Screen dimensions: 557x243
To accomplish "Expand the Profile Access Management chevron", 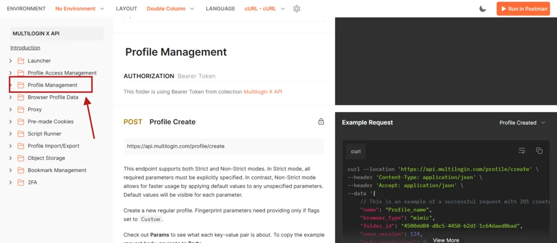I will pyautogui.click(x=11, y=73).
